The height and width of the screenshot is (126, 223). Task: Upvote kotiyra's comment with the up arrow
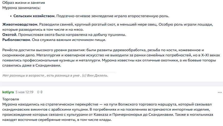[41, 91]
